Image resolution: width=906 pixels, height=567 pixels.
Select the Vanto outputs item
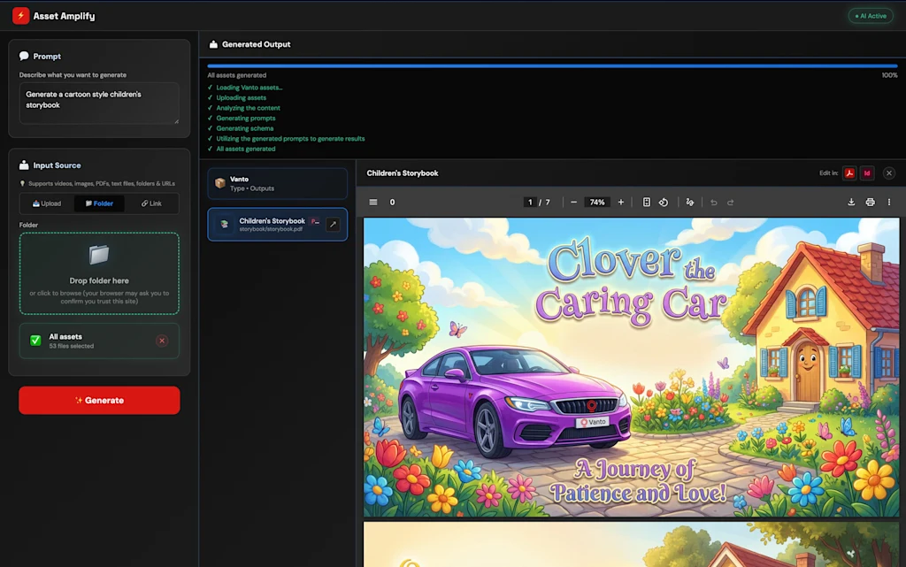(277, 184)
